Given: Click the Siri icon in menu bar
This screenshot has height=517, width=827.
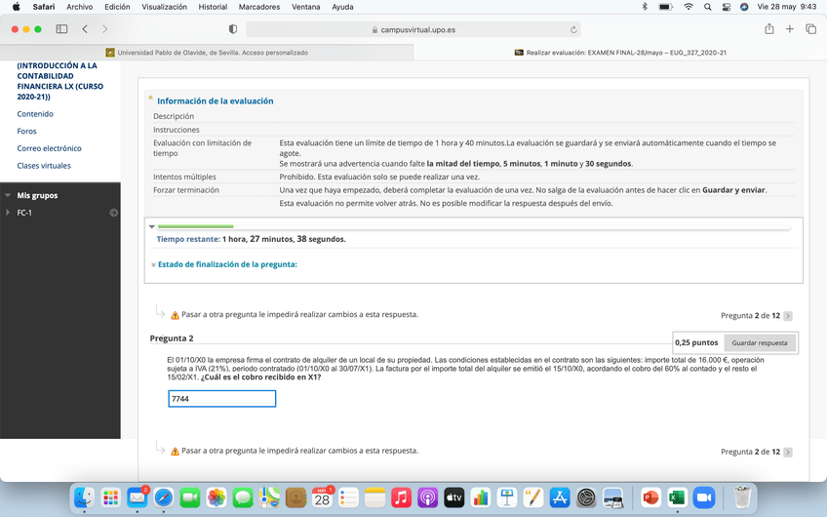Looking at the screenshot, I should (744, 7).
